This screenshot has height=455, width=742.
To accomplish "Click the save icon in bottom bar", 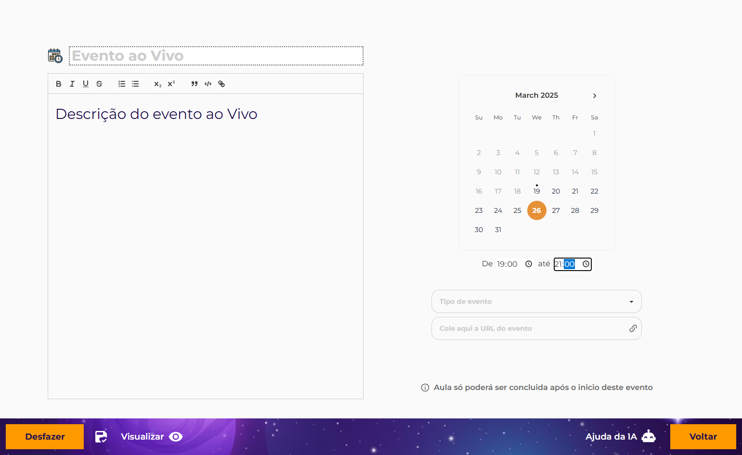I will coord(101,437).
